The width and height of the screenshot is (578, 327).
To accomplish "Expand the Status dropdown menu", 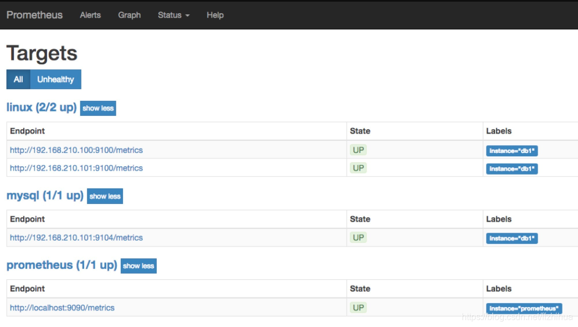I will [174, 15].
